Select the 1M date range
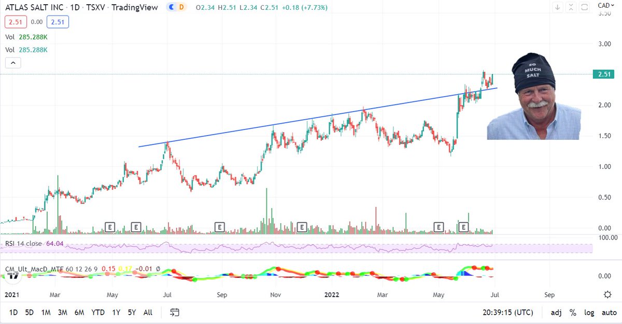This screenshot has width=622, height=324. (46, 313)
